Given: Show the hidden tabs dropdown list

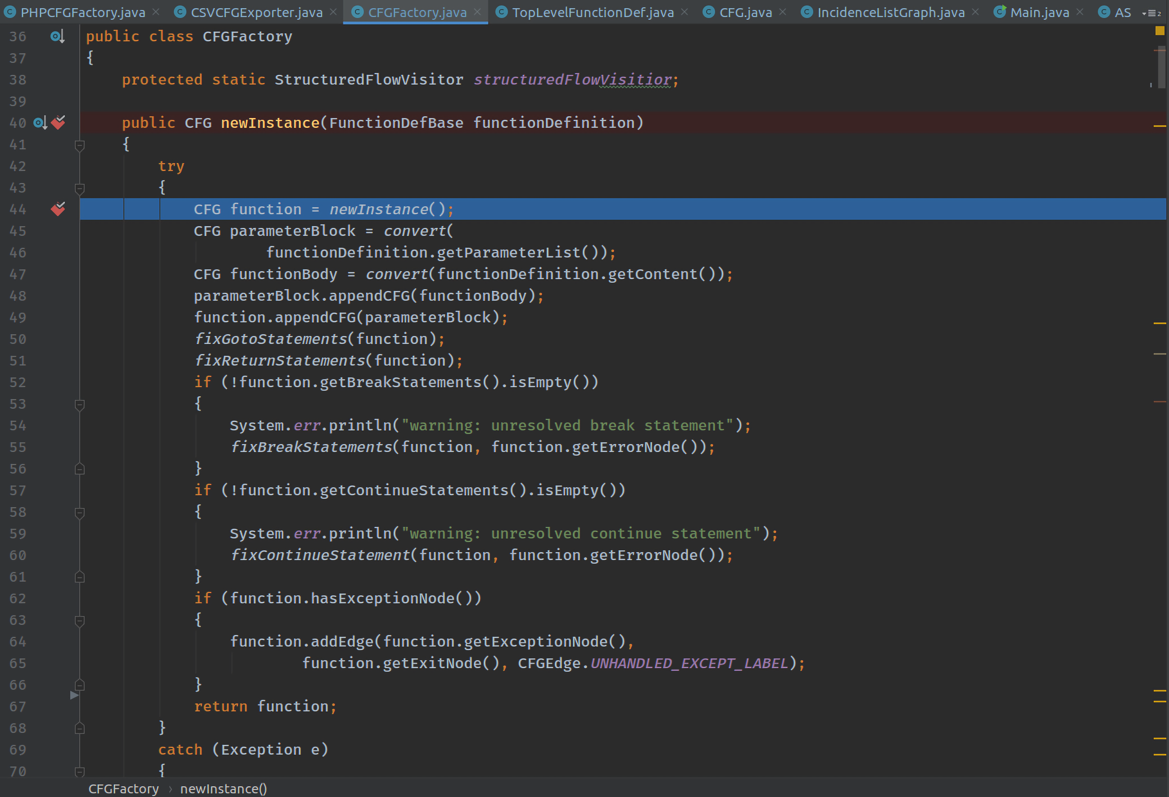Looking at the screenshot, I should [x=1152, y=13].
